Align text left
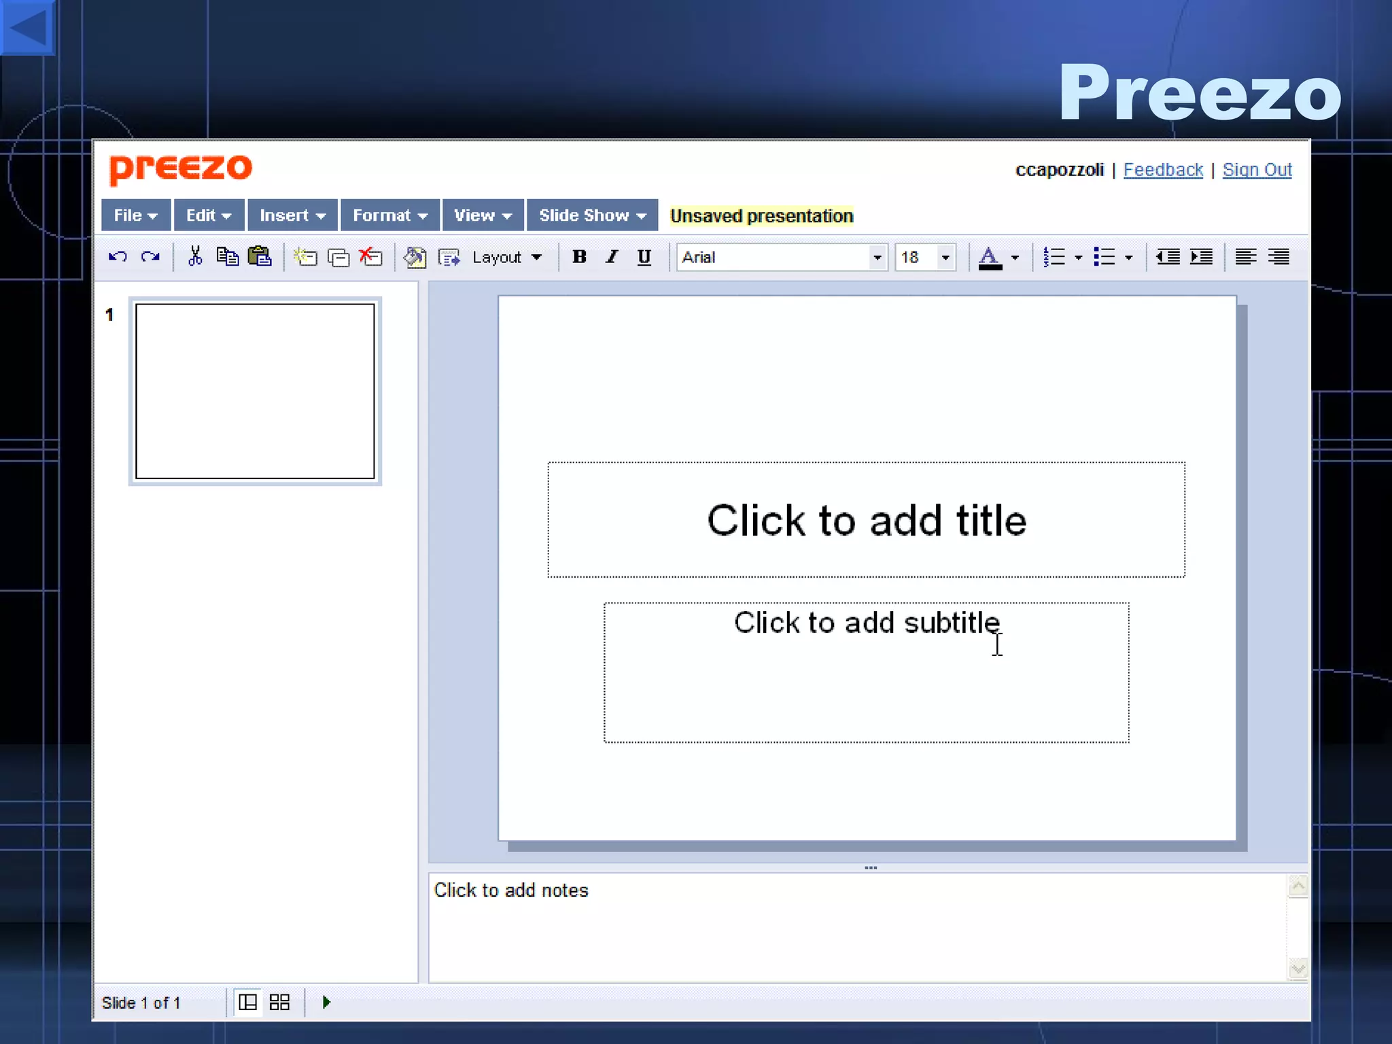The image size is (1392, 1044). point(1246,257)
